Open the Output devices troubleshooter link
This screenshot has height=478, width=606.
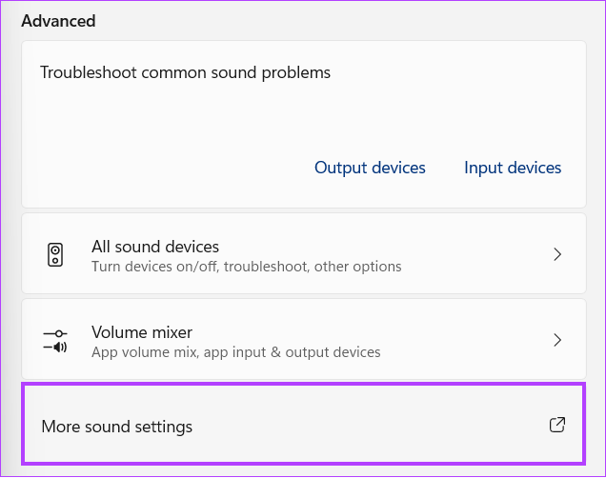[x=370, y=168]
